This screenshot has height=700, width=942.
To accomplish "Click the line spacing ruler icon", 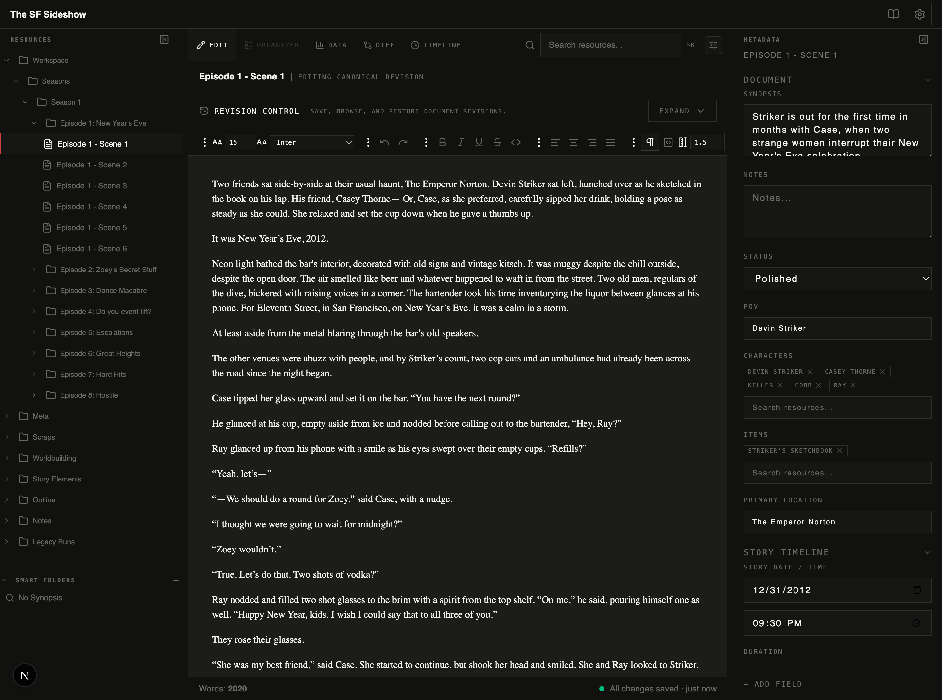I will tap(682, 142).
